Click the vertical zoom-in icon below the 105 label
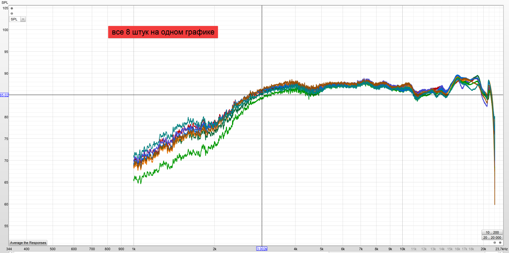Screen dimensions: 509x253 pos(12,8)
